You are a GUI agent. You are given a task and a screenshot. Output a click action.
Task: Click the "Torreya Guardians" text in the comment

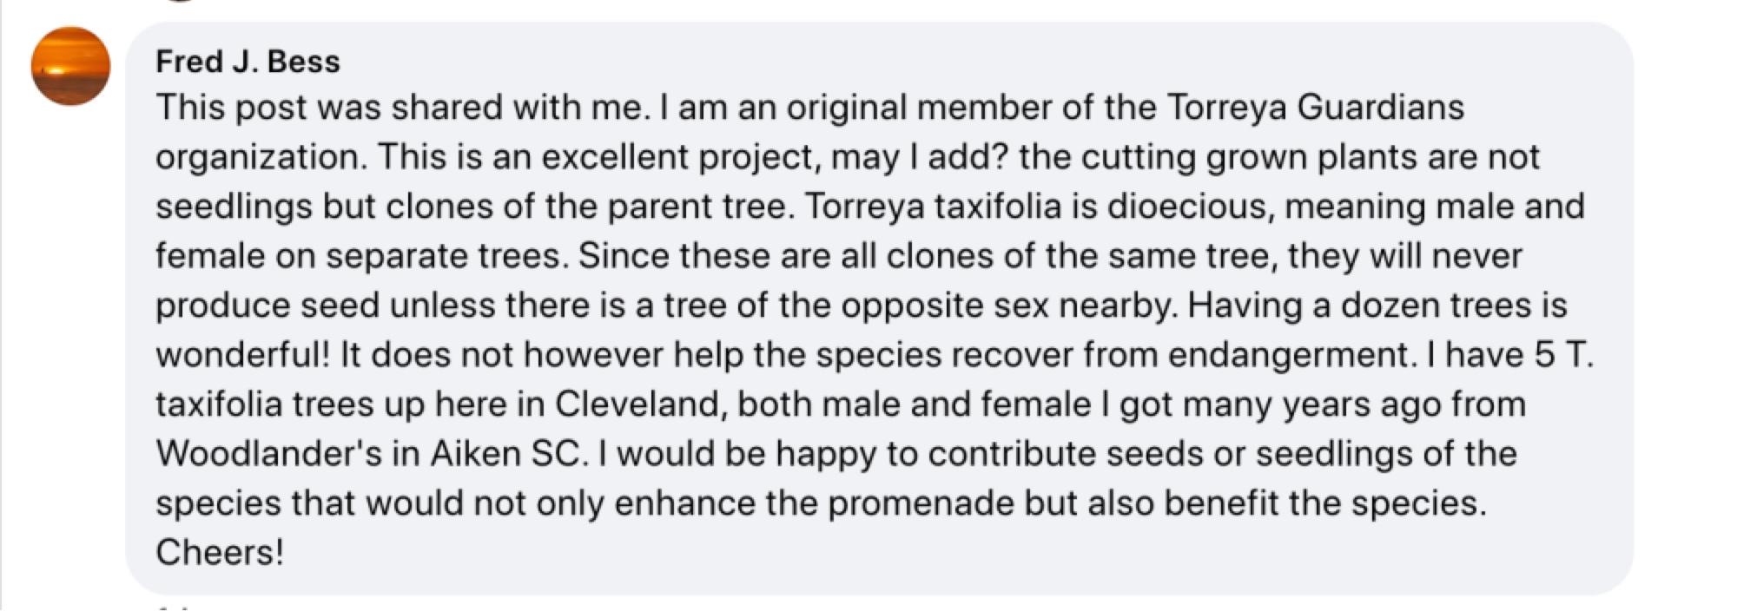point(1315,108)
